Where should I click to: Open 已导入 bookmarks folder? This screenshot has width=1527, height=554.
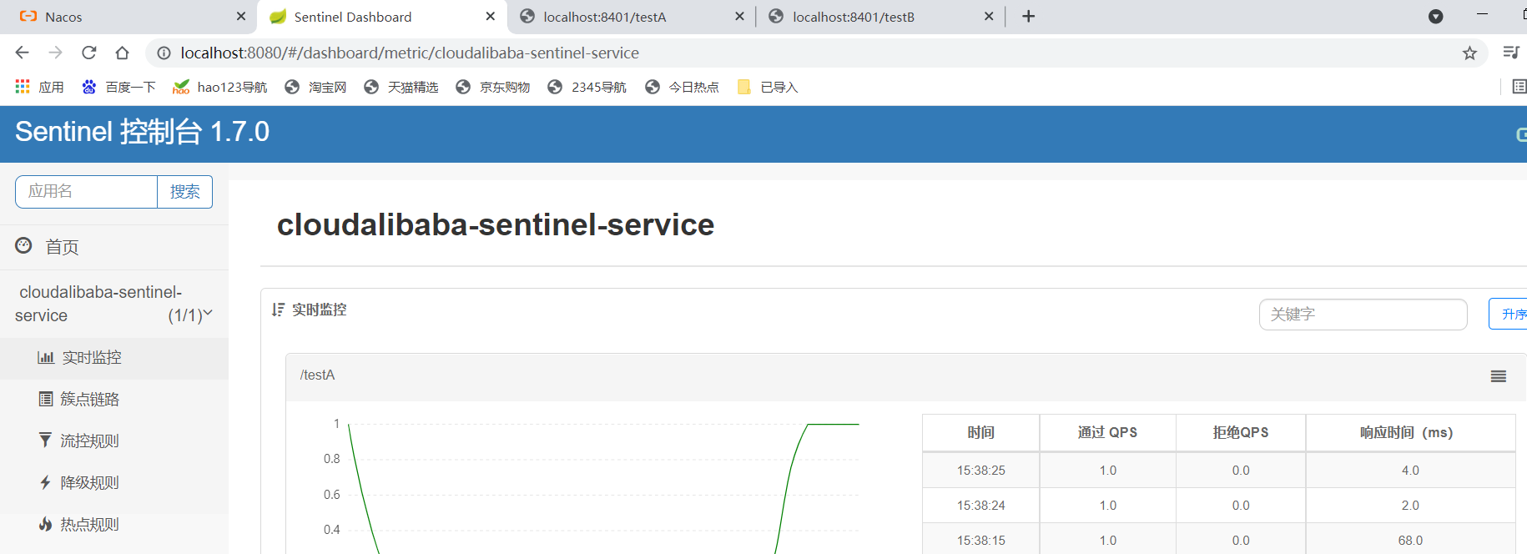click(x=768, y=87)
